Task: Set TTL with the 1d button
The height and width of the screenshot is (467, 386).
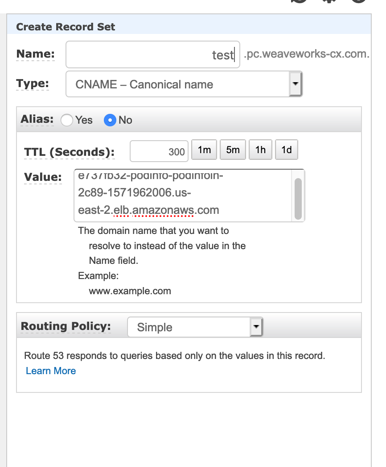Action: tap(286, 150)
